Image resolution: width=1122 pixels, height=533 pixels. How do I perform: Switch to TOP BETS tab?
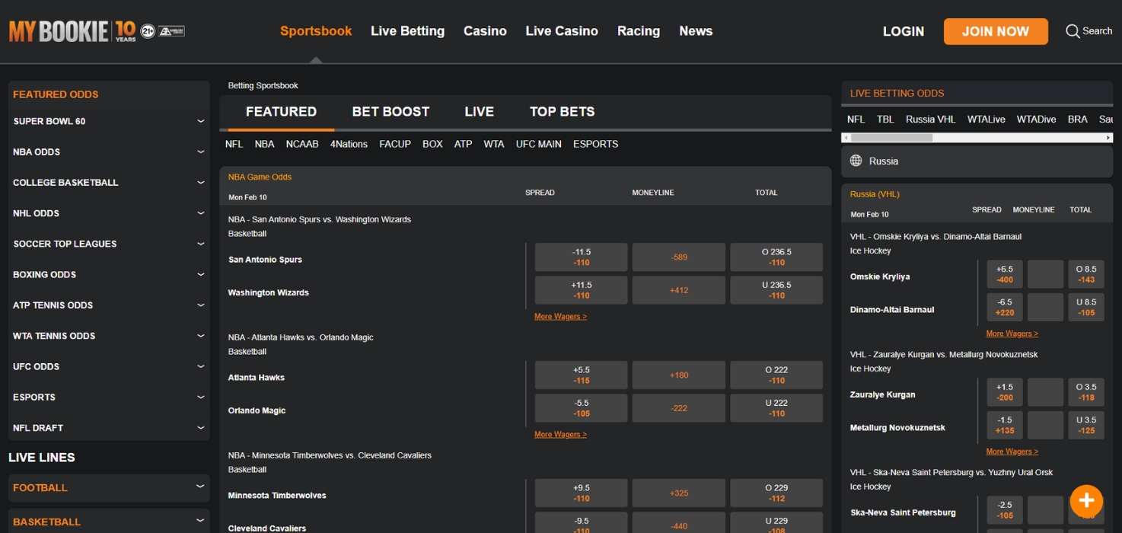pyautogui.click(x=562, y=112)
